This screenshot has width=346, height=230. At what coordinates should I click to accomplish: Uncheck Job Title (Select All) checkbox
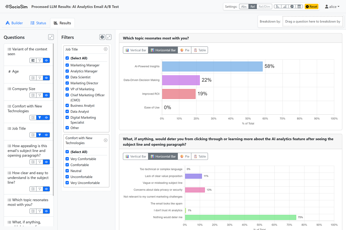click(x=67, y=58)
